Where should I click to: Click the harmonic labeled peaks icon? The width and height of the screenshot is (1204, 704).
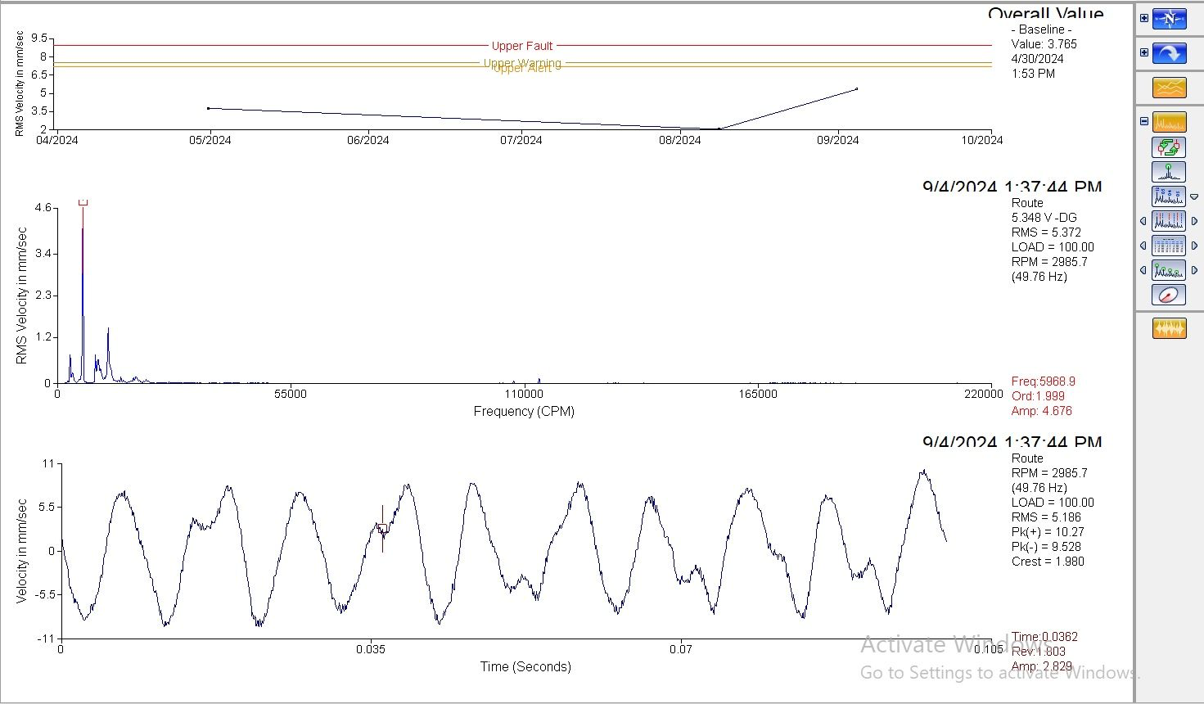1169,196
